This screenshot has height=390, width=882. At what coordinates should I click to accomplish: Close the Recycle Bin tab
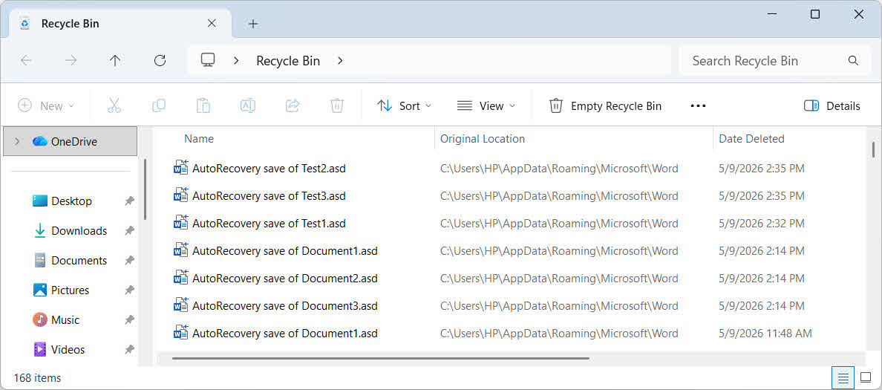pos(212,24)
